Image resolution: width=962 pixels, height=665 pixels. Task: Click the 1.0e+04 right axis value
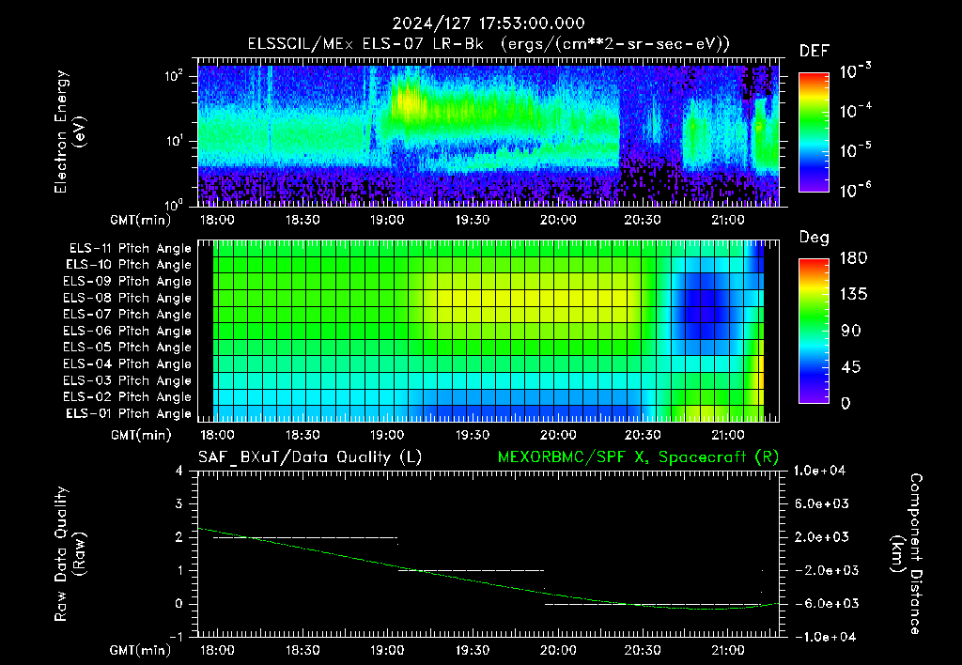tap(819, 471)
